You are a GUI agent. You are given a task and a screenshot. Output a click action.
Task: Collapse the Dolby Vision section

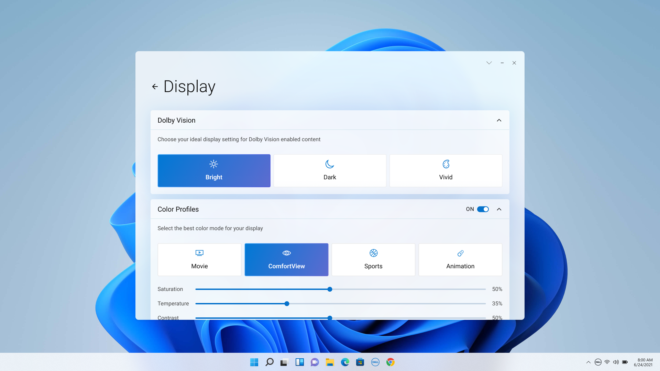[x=499, y=120]
